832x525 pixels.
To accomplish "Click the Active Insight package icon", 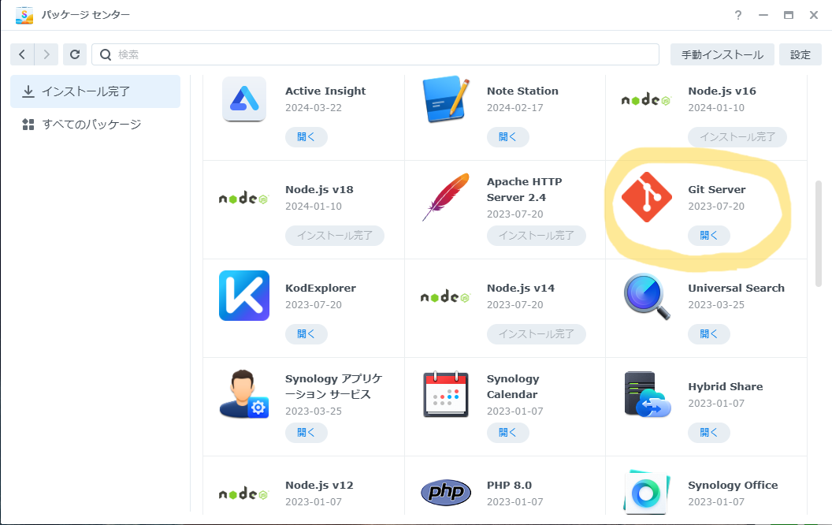I will (244, 99).
